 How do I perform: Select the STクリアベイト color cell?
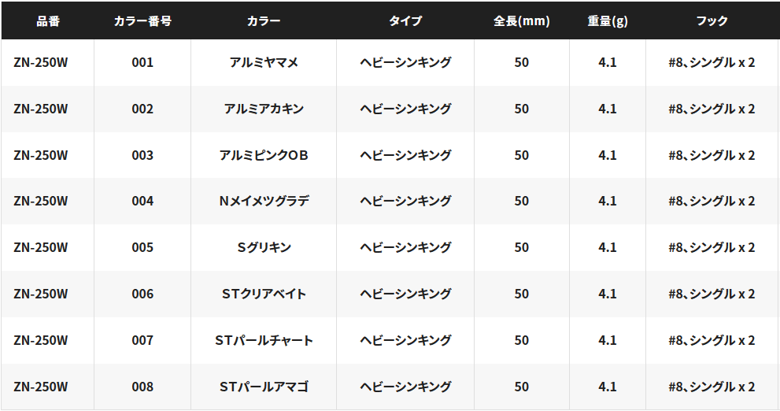coord(264,294)
